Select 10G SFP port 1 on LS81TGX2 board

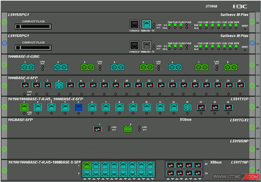97,129
